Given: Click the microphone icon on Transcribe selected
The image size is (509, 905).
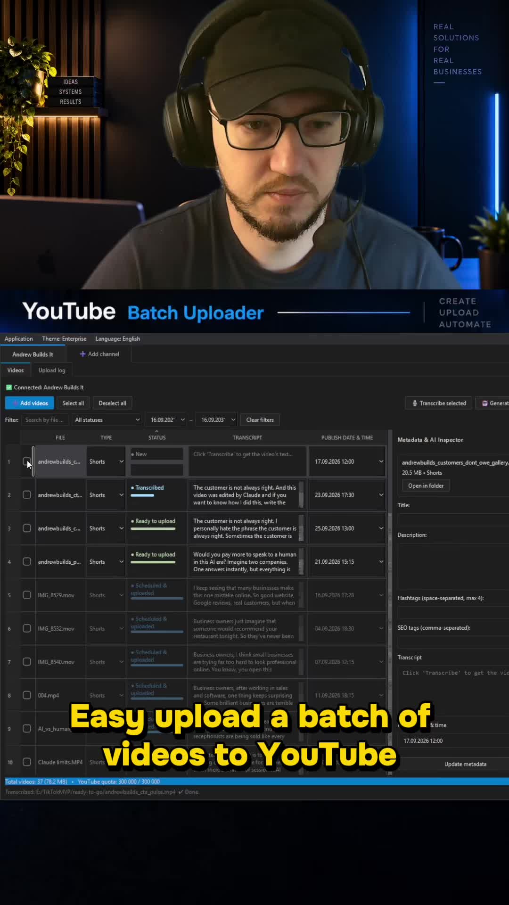Looking at the screenshot, I should [x=415, y=403].
